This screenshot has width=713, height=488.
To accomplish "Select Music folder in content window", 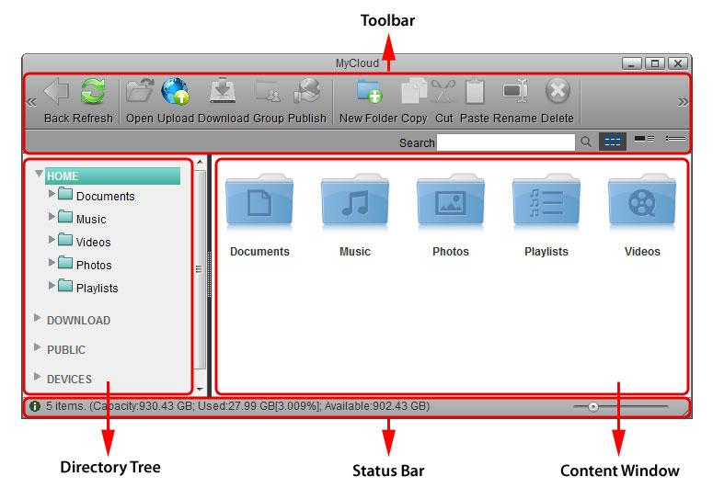I will [355, 215].
